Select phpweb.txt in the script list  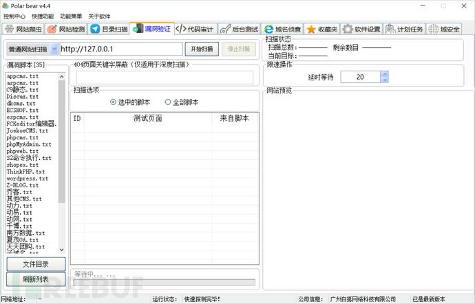pyautogui.click(x=23, y=151)
